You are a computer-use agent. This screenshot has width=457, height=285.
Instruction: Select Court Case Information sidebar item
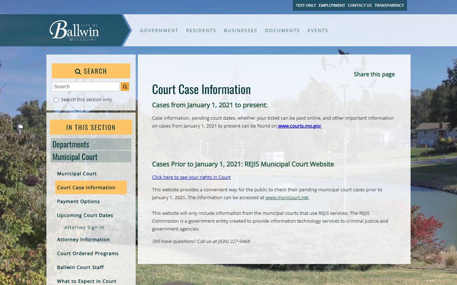click(x=91, y=187)
